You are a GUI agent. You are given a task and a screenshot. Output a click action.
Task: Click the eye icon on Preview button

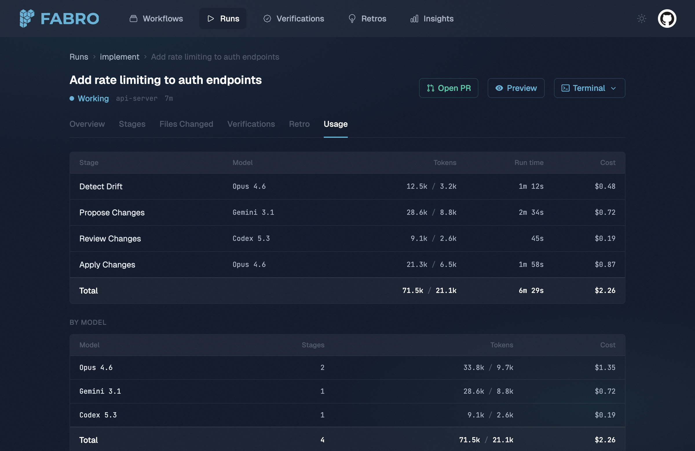click(x=499, y=88)
